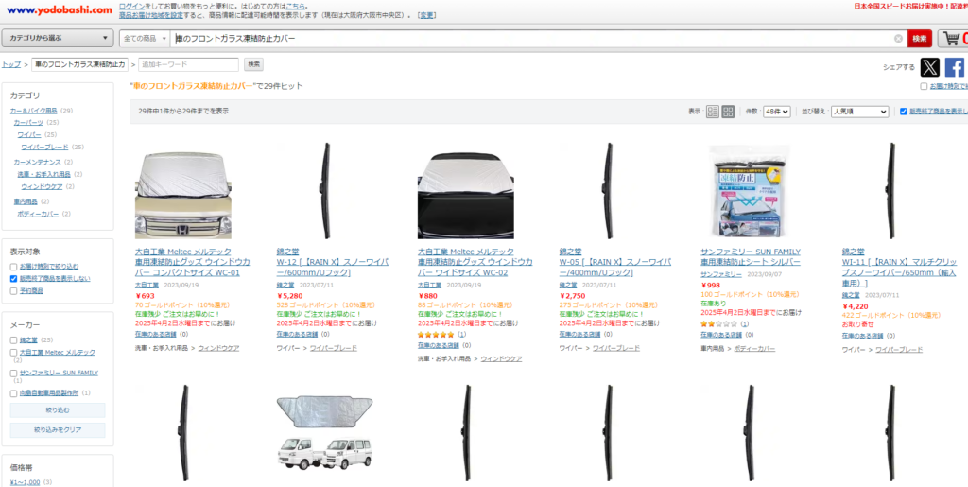Go to トップ breadcrumb link

[x=11, y=64]
